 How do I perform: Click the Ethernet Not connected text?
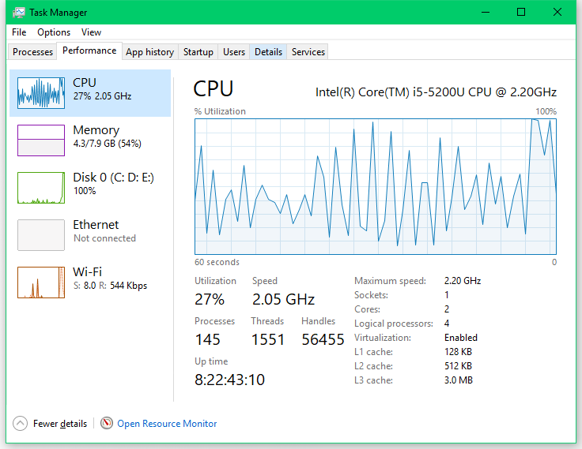(x=104, y=238)
